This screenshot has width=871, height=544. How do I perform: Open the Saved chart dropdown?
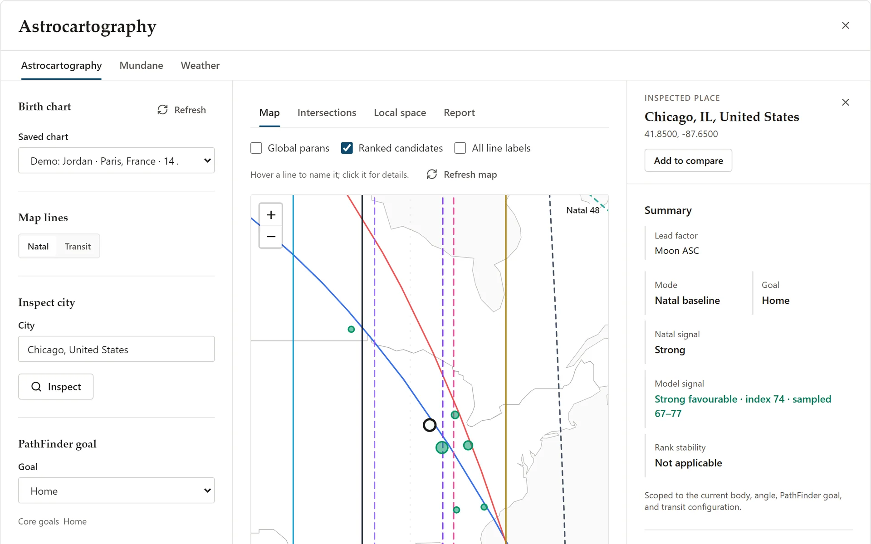point(116,160)
